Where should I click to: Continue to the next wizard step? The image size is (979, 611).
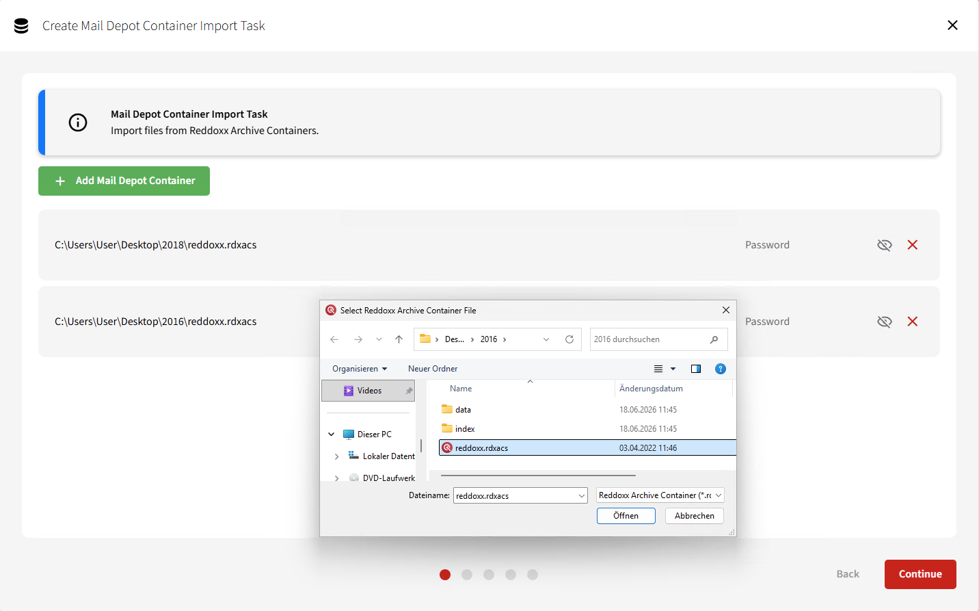[x=920, y=574]
